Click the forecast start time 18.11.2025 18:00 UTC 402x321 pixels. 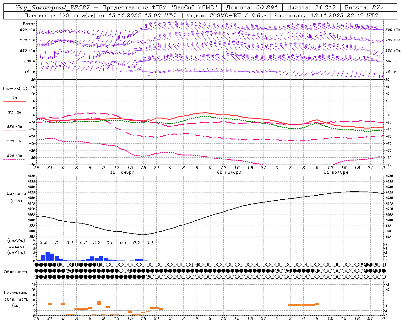click(x=142, y=15)
